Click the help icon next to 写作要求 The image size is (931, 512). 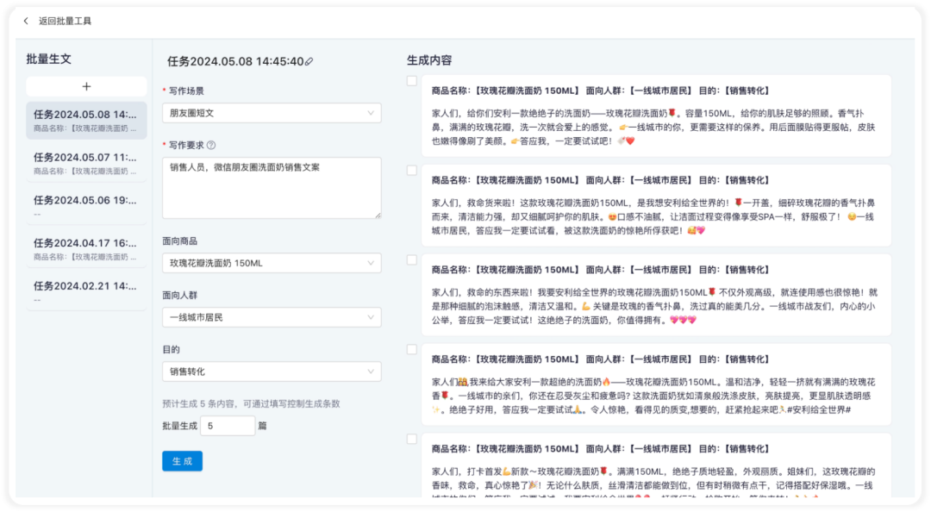point(211,145)
